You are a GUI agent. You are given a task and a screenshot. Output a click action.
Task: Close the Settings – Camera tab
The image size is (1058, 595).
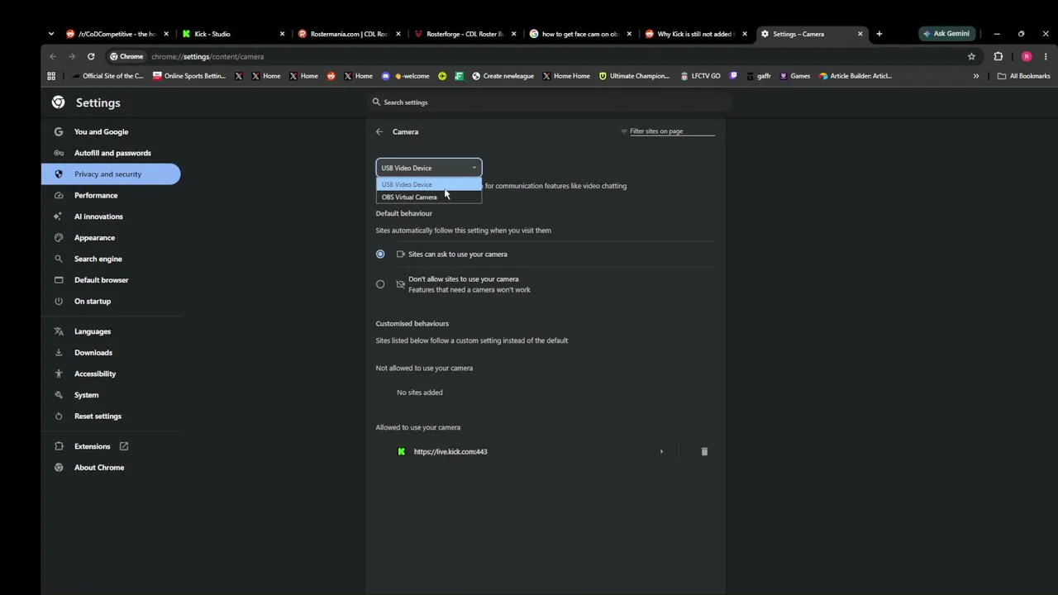click(860, 34)
